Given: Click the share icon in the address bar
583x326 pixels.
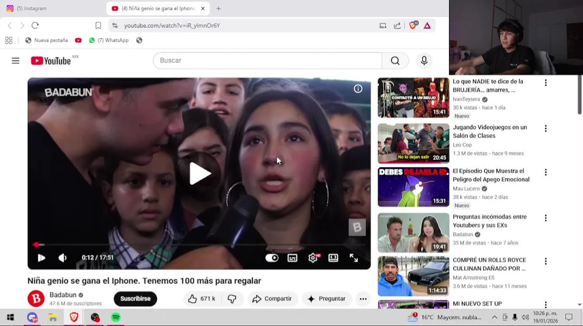Looking at the screenshot, I should click(x=397, y=25).
